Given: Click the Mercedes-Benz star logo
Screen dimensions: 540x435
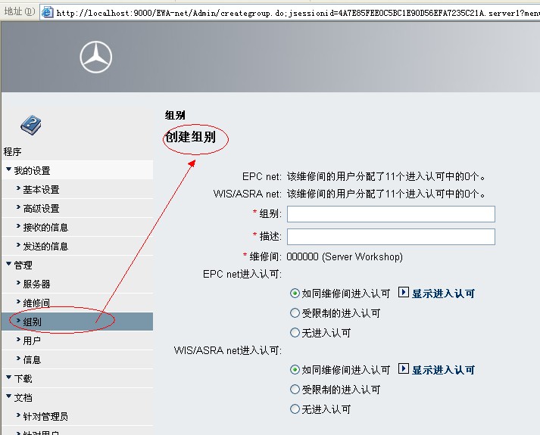Looking at the screenshot, I should pos(96,57).
